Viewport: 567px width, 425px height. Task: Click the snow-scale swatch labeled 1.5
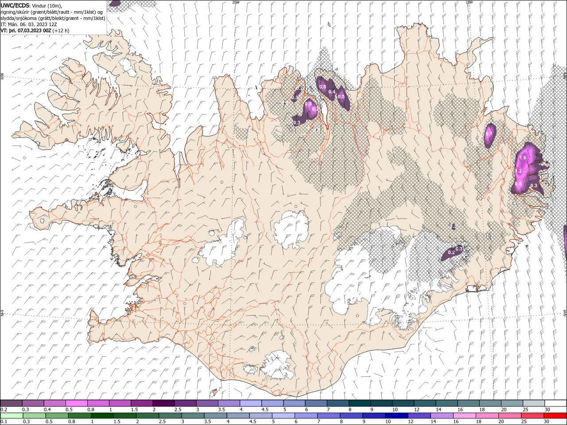(142, 403)
